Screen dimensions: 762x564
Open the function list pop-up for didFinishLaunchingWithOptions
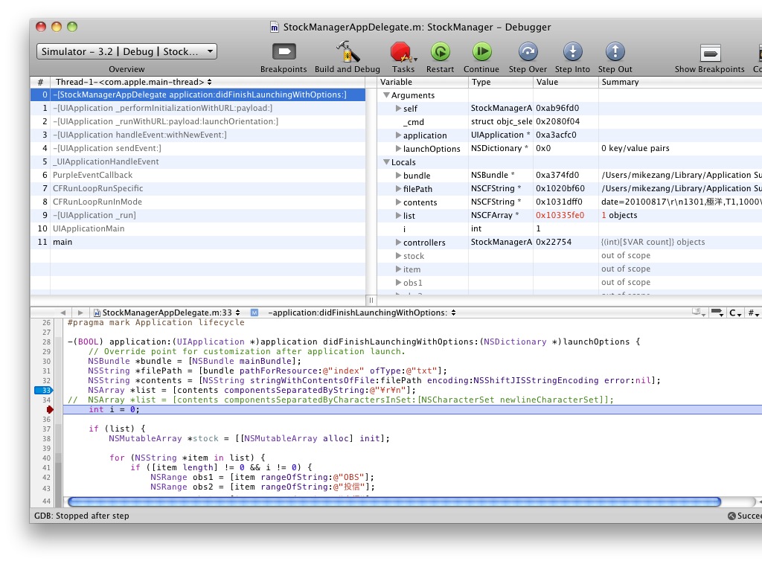pos(362,313)
